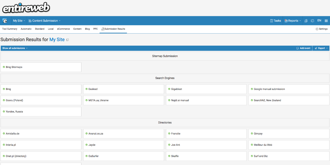Switch to the eCommerce tab

[x=64, y=29]
